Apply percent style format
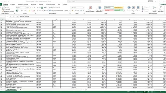This screenshot has width=166, height=93. click(76, 11)
